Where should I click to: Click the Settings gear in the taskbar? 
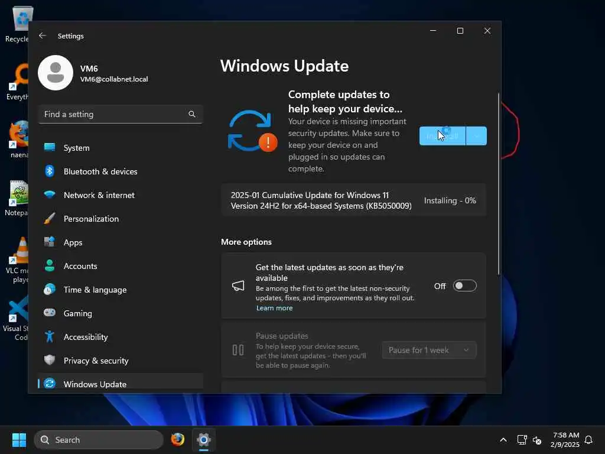pyautogui.click(x=204, y=439)
